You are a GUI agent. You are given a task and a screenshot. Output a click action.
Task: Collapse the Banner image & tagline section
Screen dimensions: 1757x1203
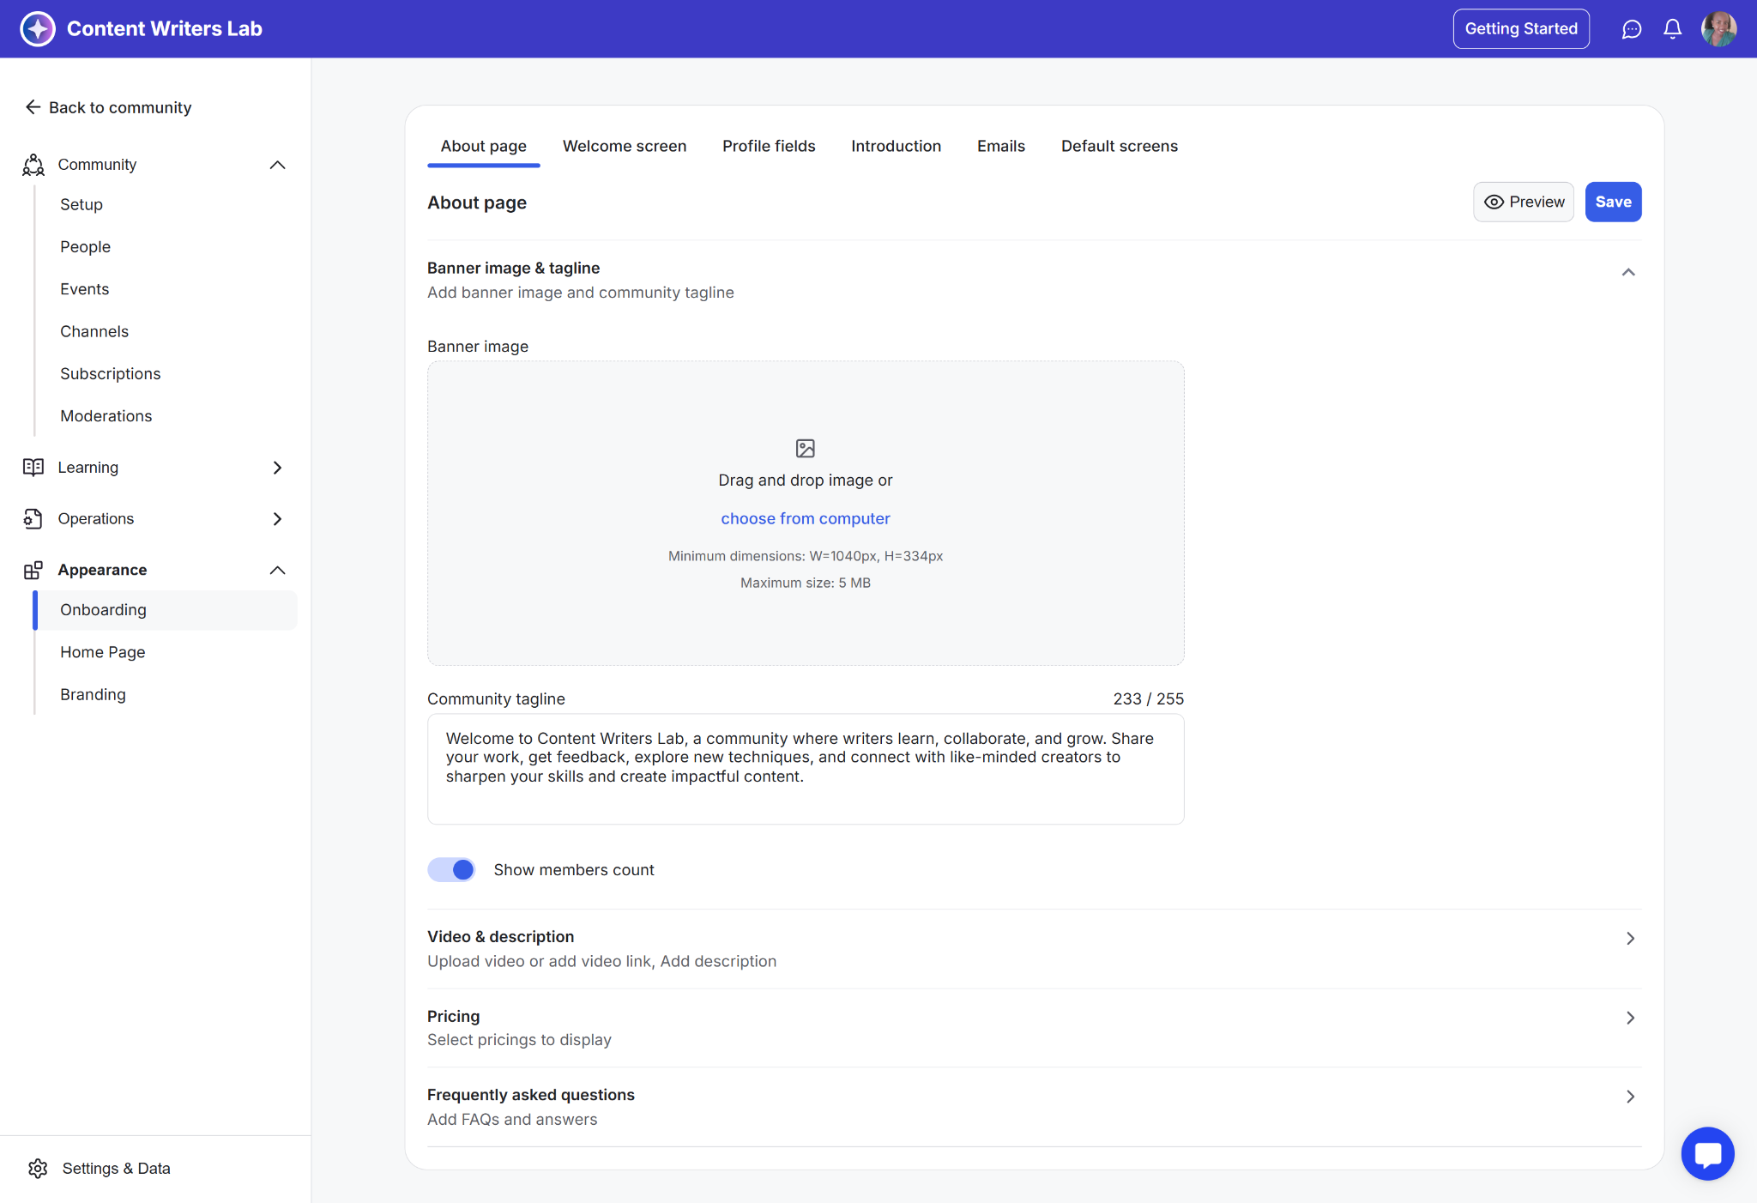coord(1627,272)
